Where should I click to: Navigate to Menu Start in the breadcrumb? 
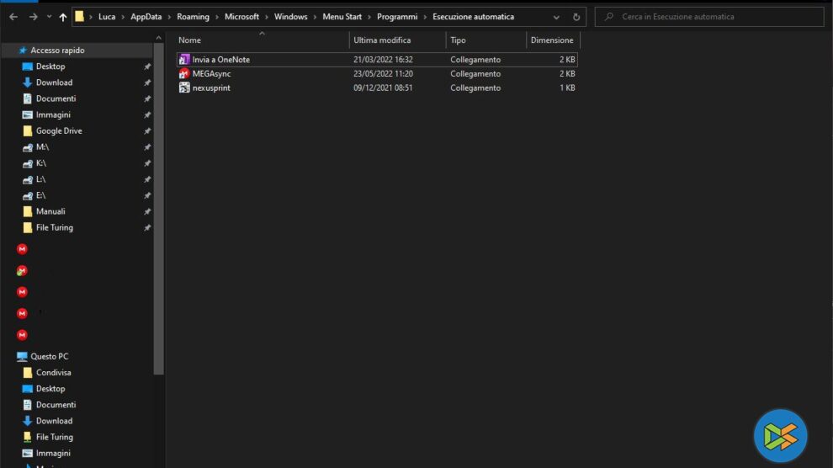tap(342, 17)
